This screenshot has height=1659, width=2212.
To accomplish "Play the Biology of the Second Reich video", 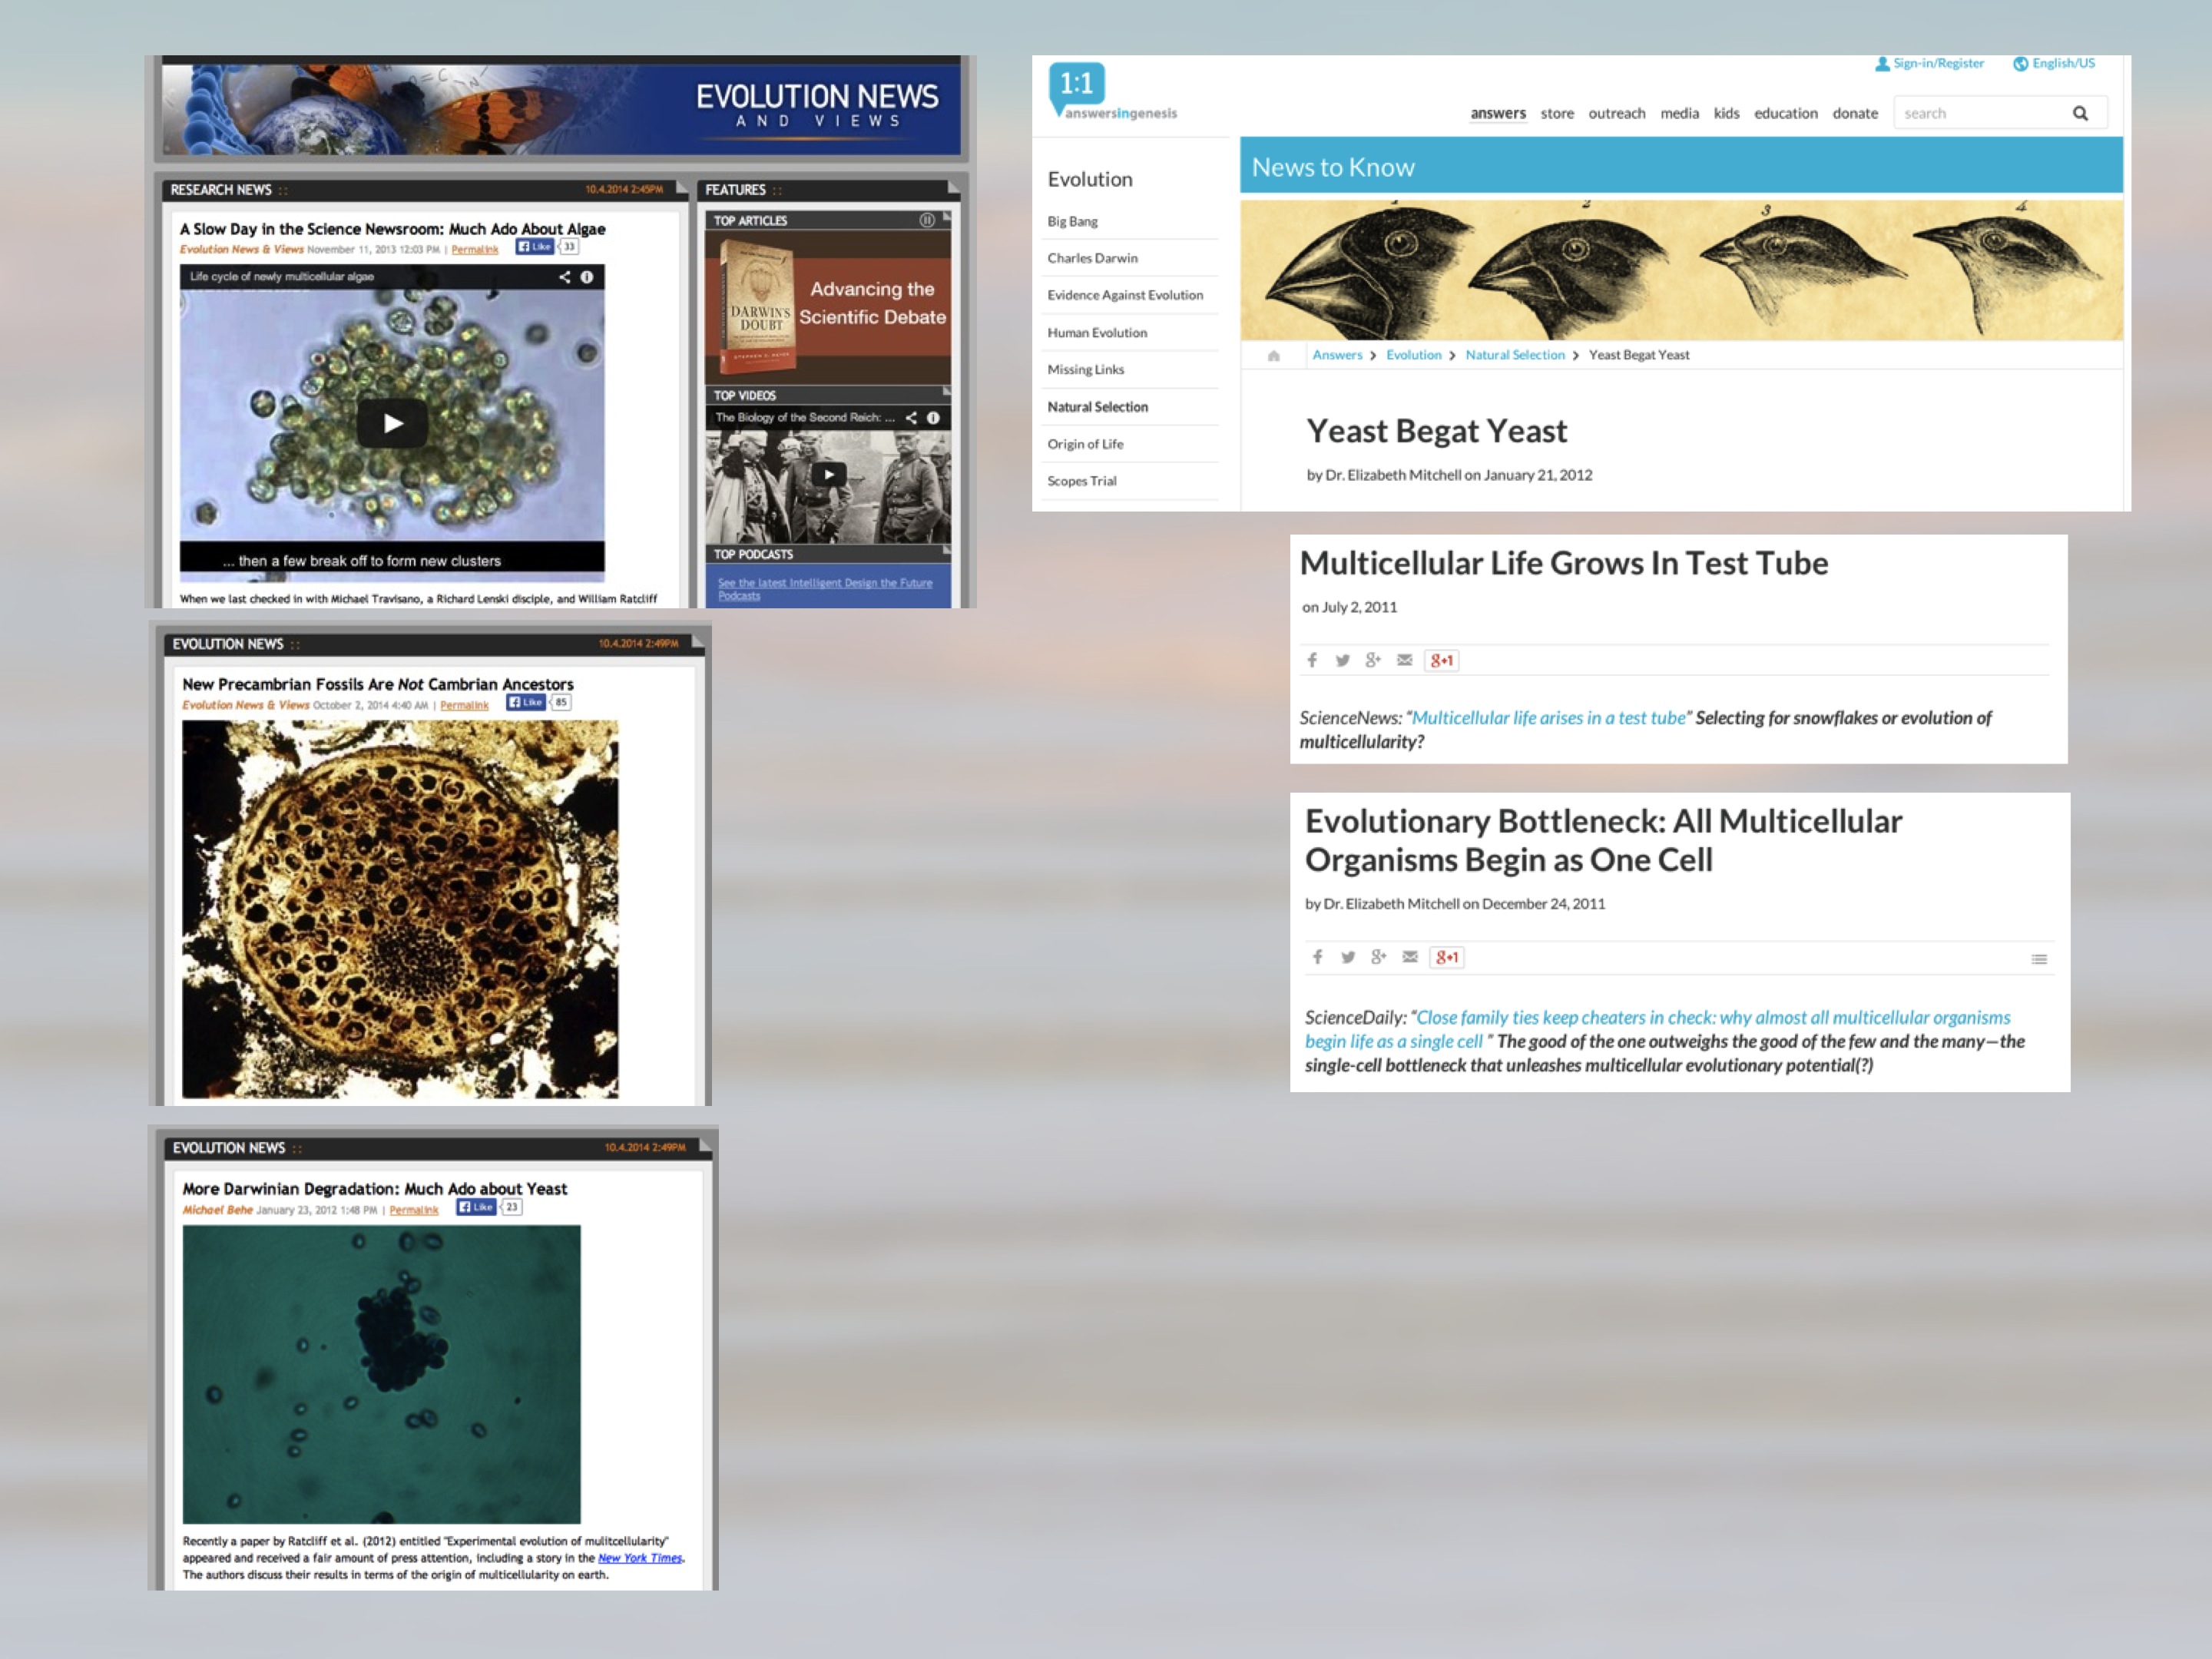I will click(828, 474).
